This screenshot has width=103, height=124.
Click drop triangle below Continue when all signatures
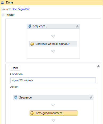[x=53, y=51]
